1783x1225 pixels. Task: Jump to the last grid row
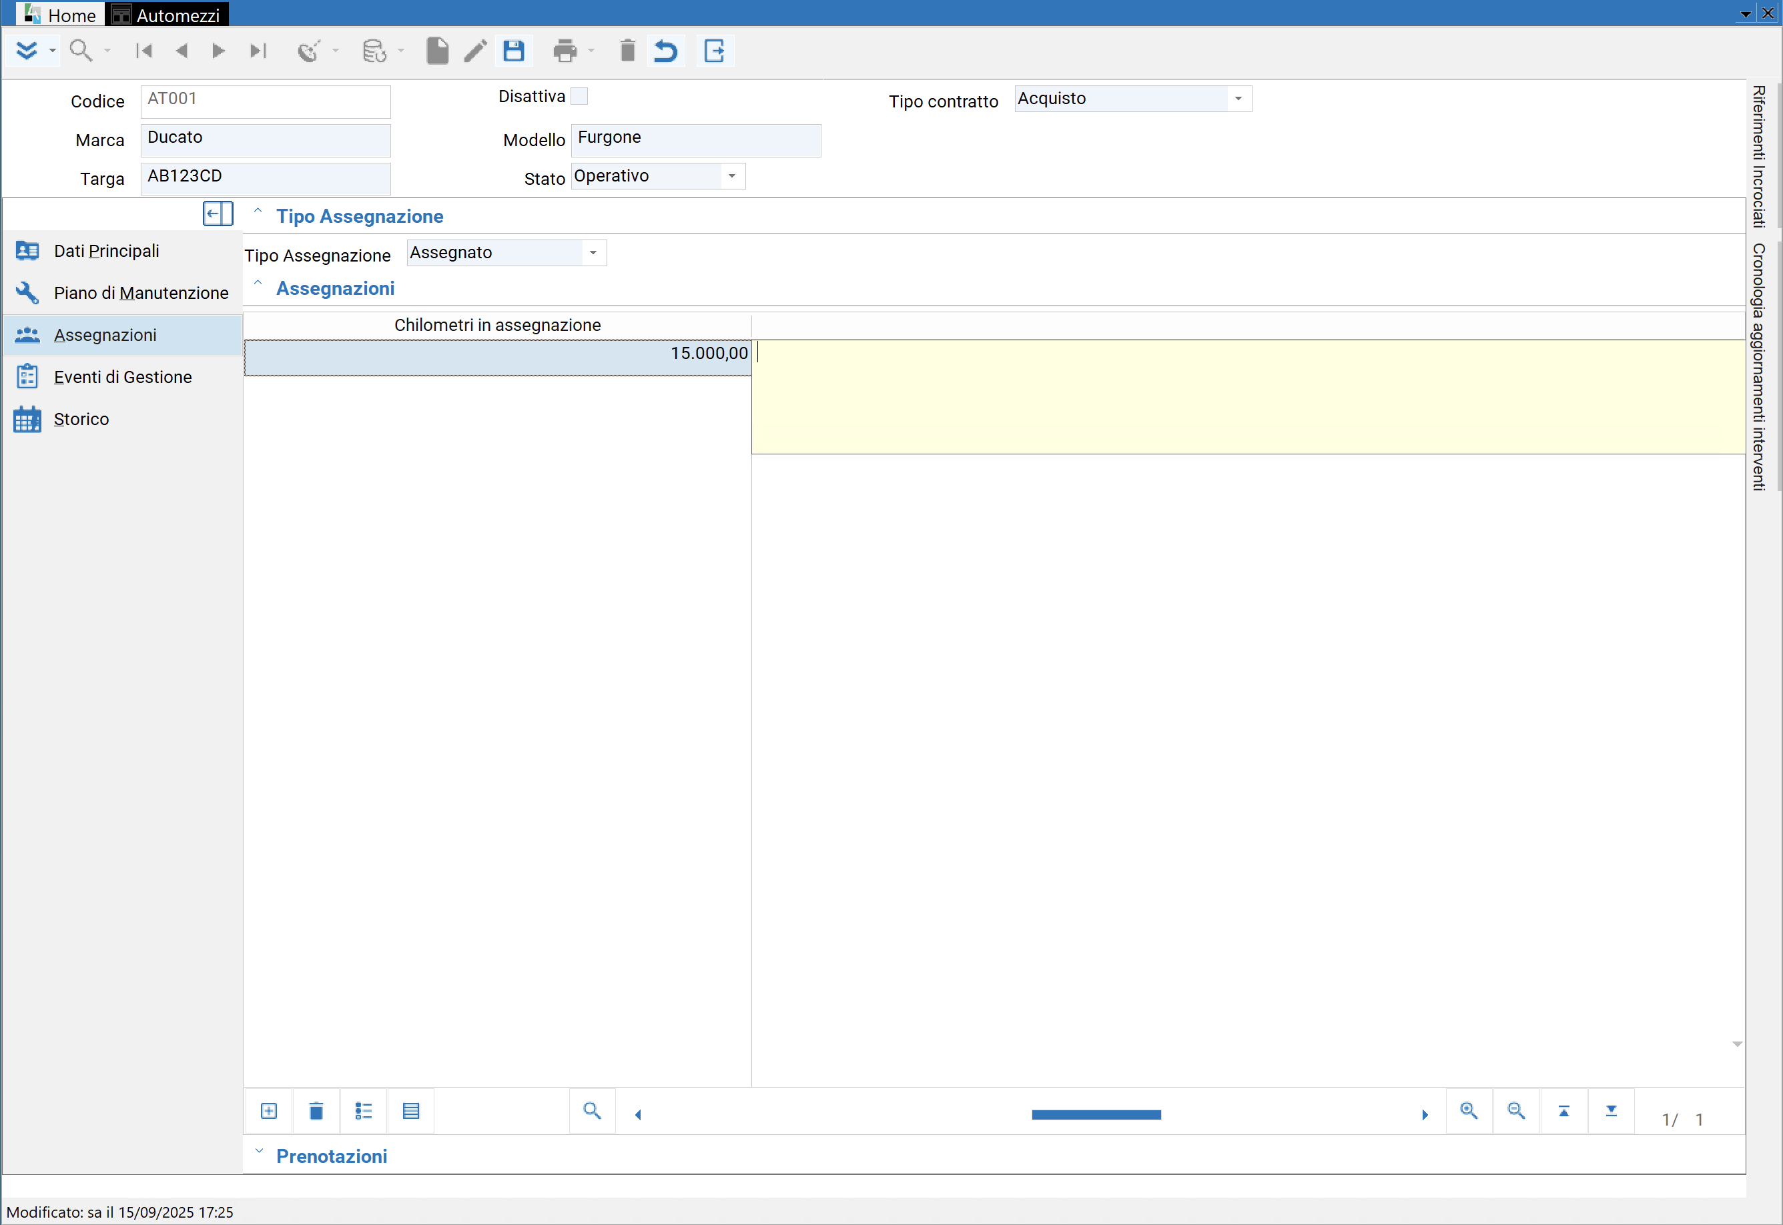coord(1611,1111)
